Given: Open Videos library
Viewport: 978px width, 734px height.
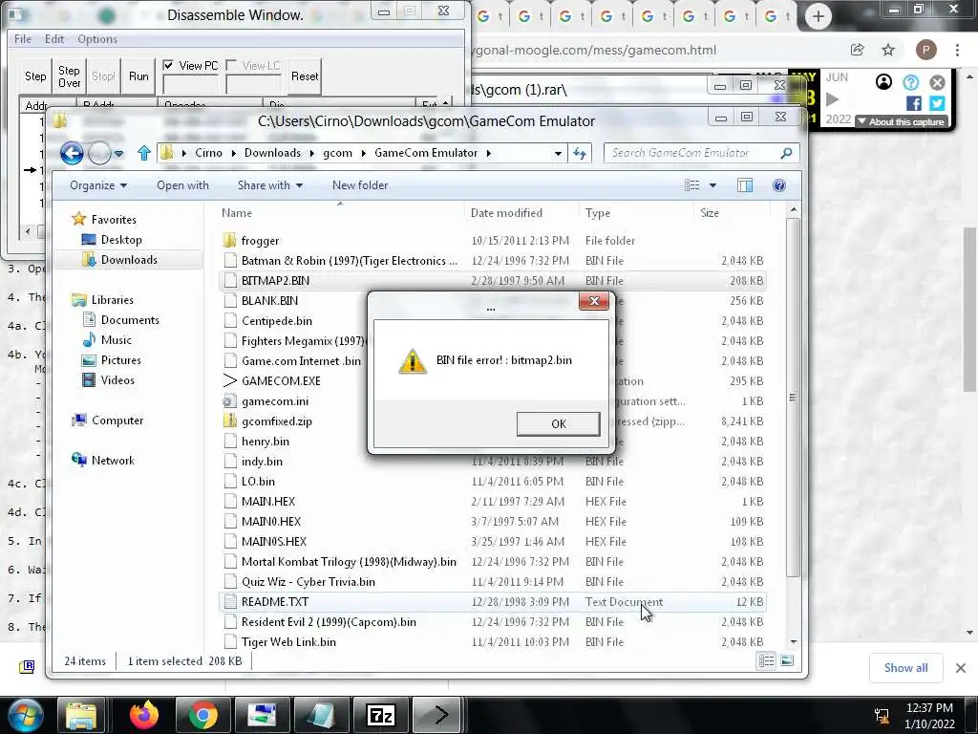Looking at the screenshot, I should click(117, 380).
